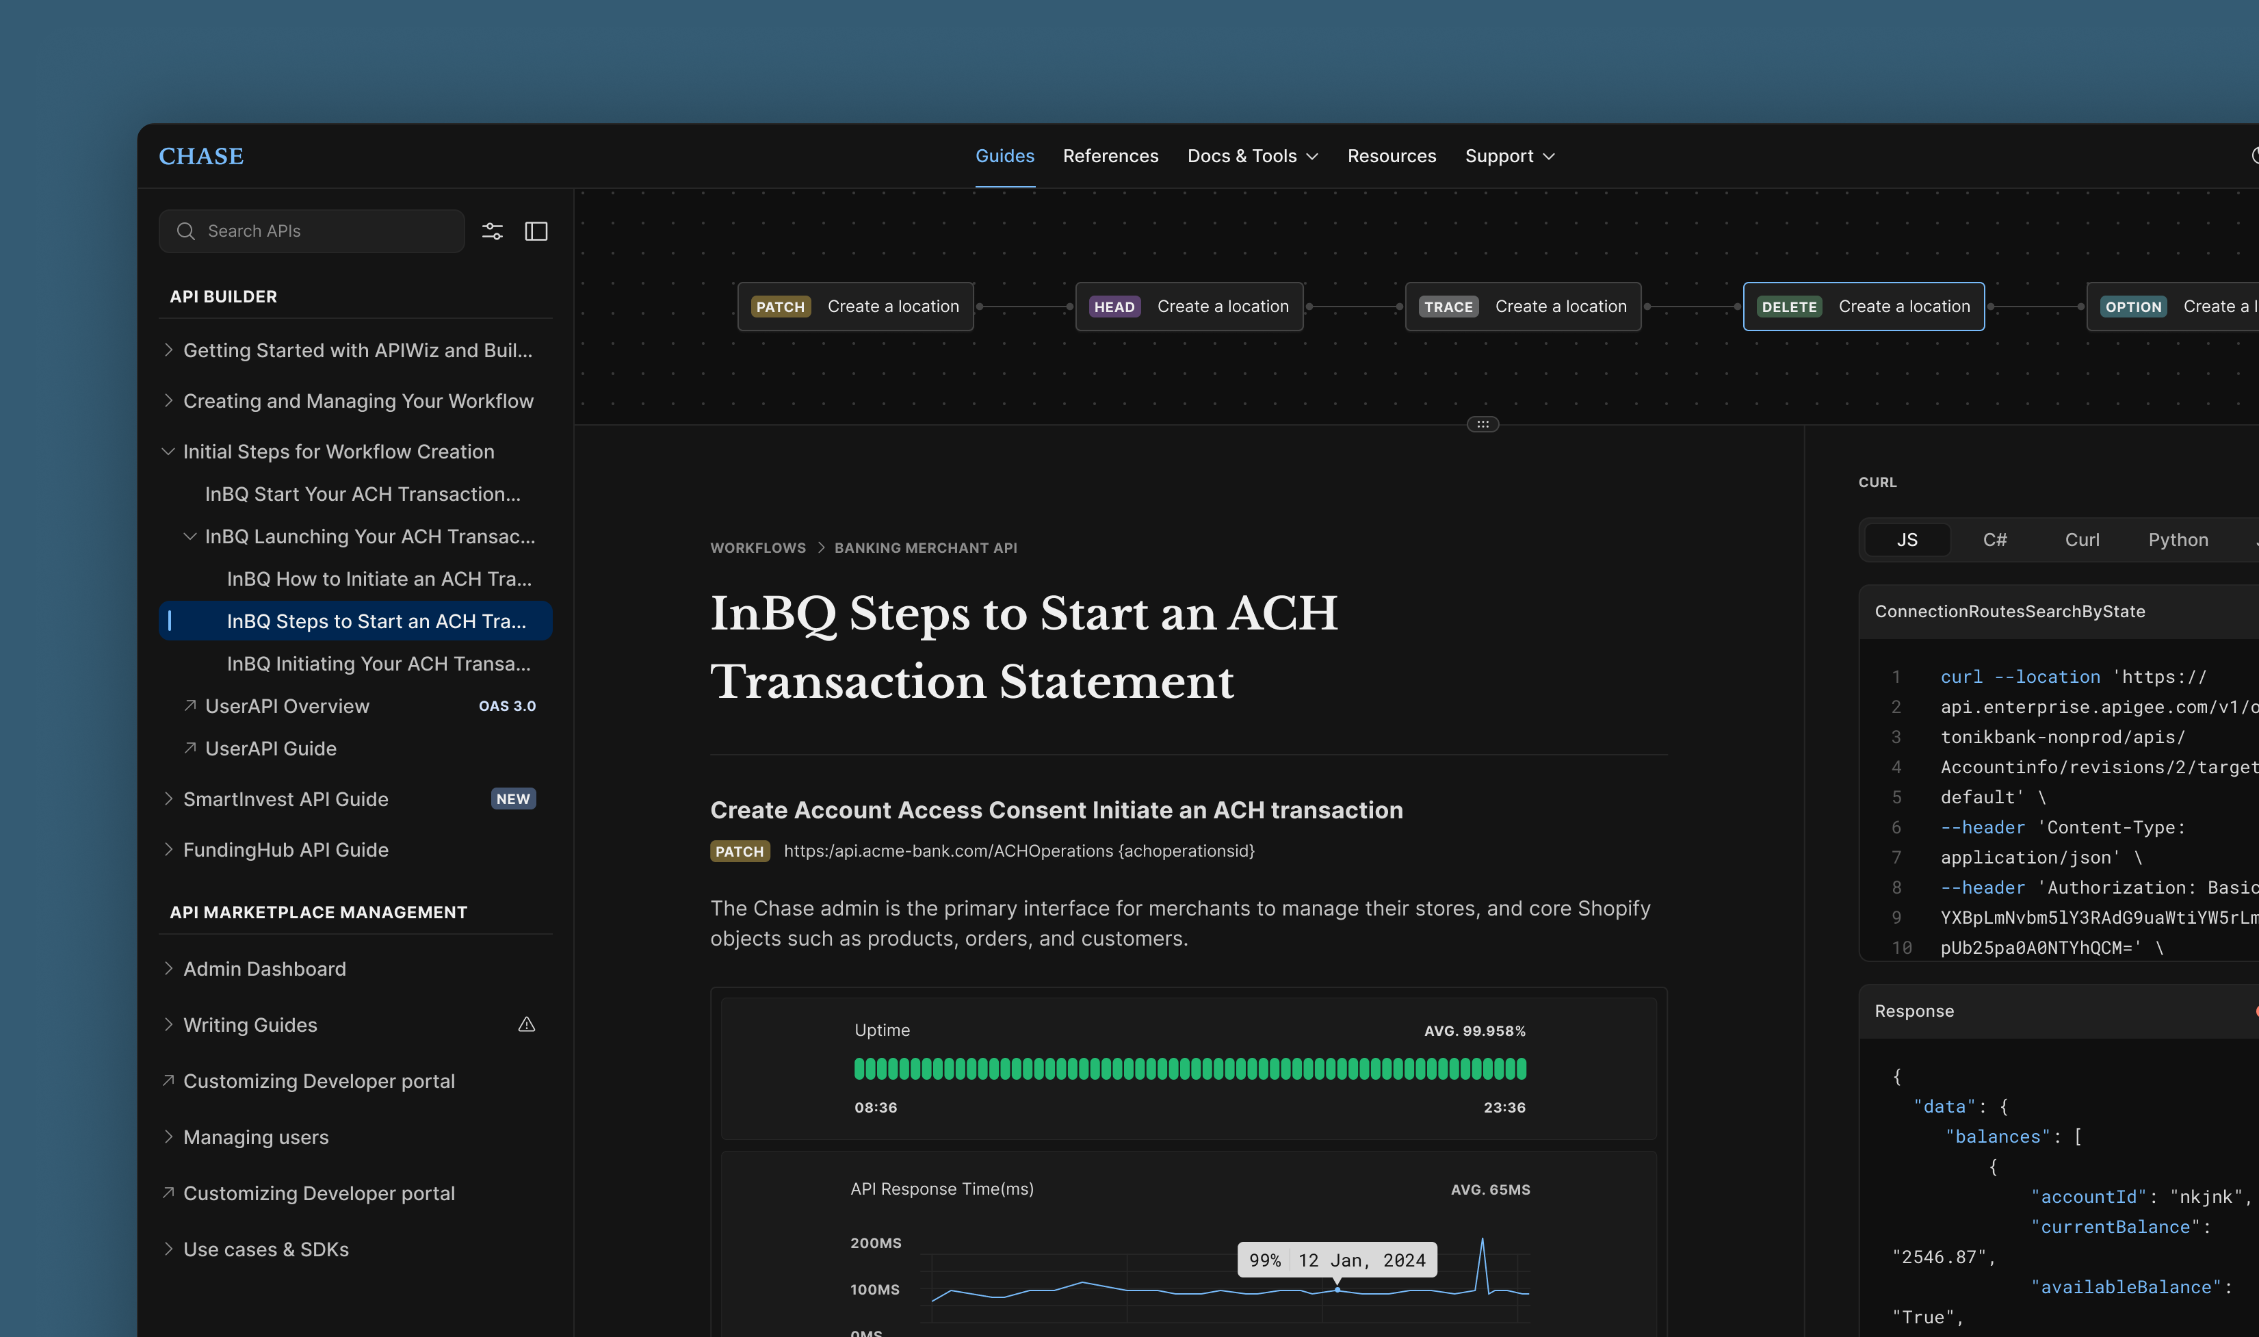Select the DELETE Create a location node
The image size is (2259, 1337).
pyautogui.click(x=1863, y=307)
